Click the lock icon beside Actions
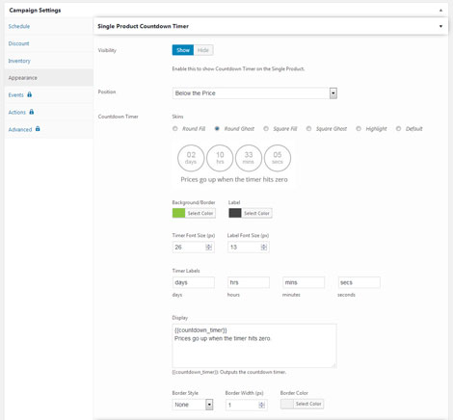Screen dimensions: 453x420 [32, 112]
